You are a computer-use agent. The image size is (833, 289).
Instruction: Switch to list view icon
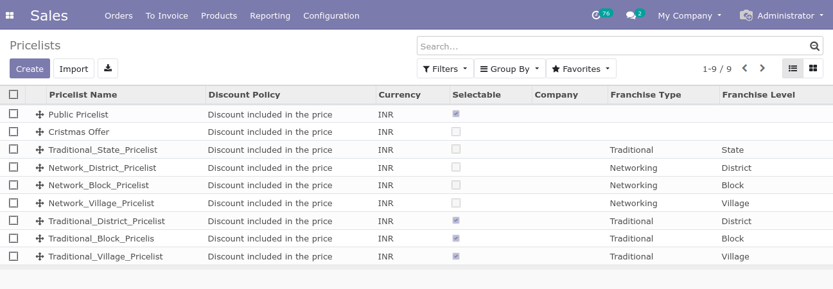(793, 68)
